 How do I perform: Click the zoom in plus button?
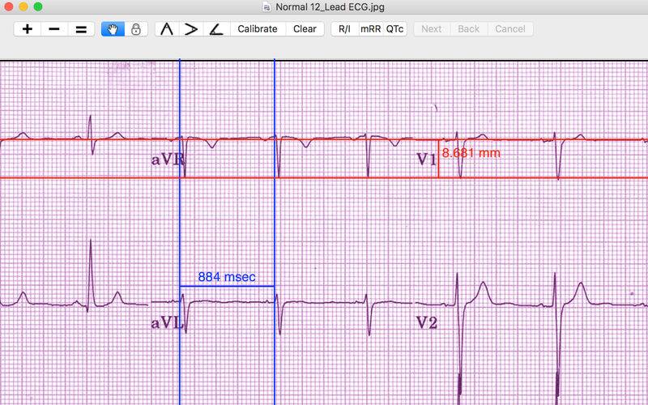[28, 29]
